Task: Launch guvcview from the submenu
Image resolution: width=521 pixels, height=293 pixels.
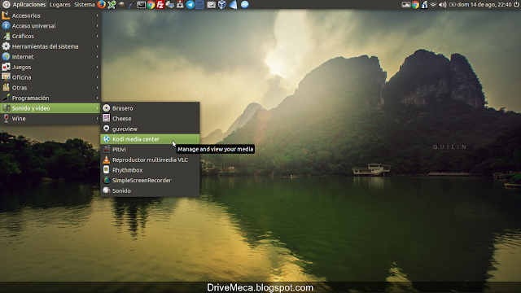Action: coord(150,129)
